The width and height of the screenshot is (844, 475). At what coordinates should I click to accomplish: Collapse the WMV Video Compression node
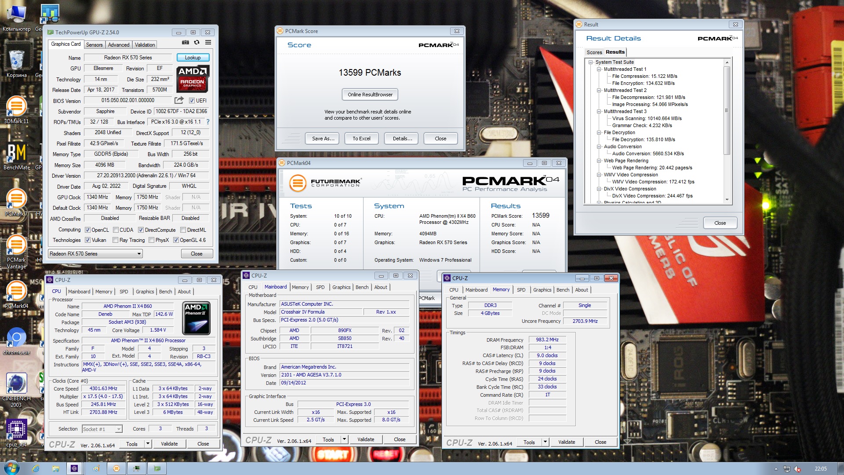point(599,175)
